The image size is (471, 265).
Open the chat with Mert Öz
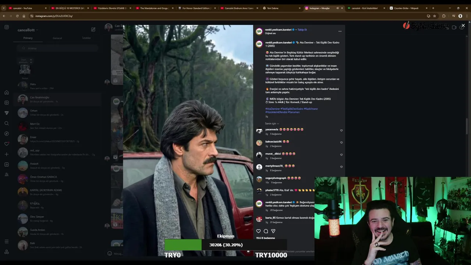pyautogui.click(x=57, y=126)
